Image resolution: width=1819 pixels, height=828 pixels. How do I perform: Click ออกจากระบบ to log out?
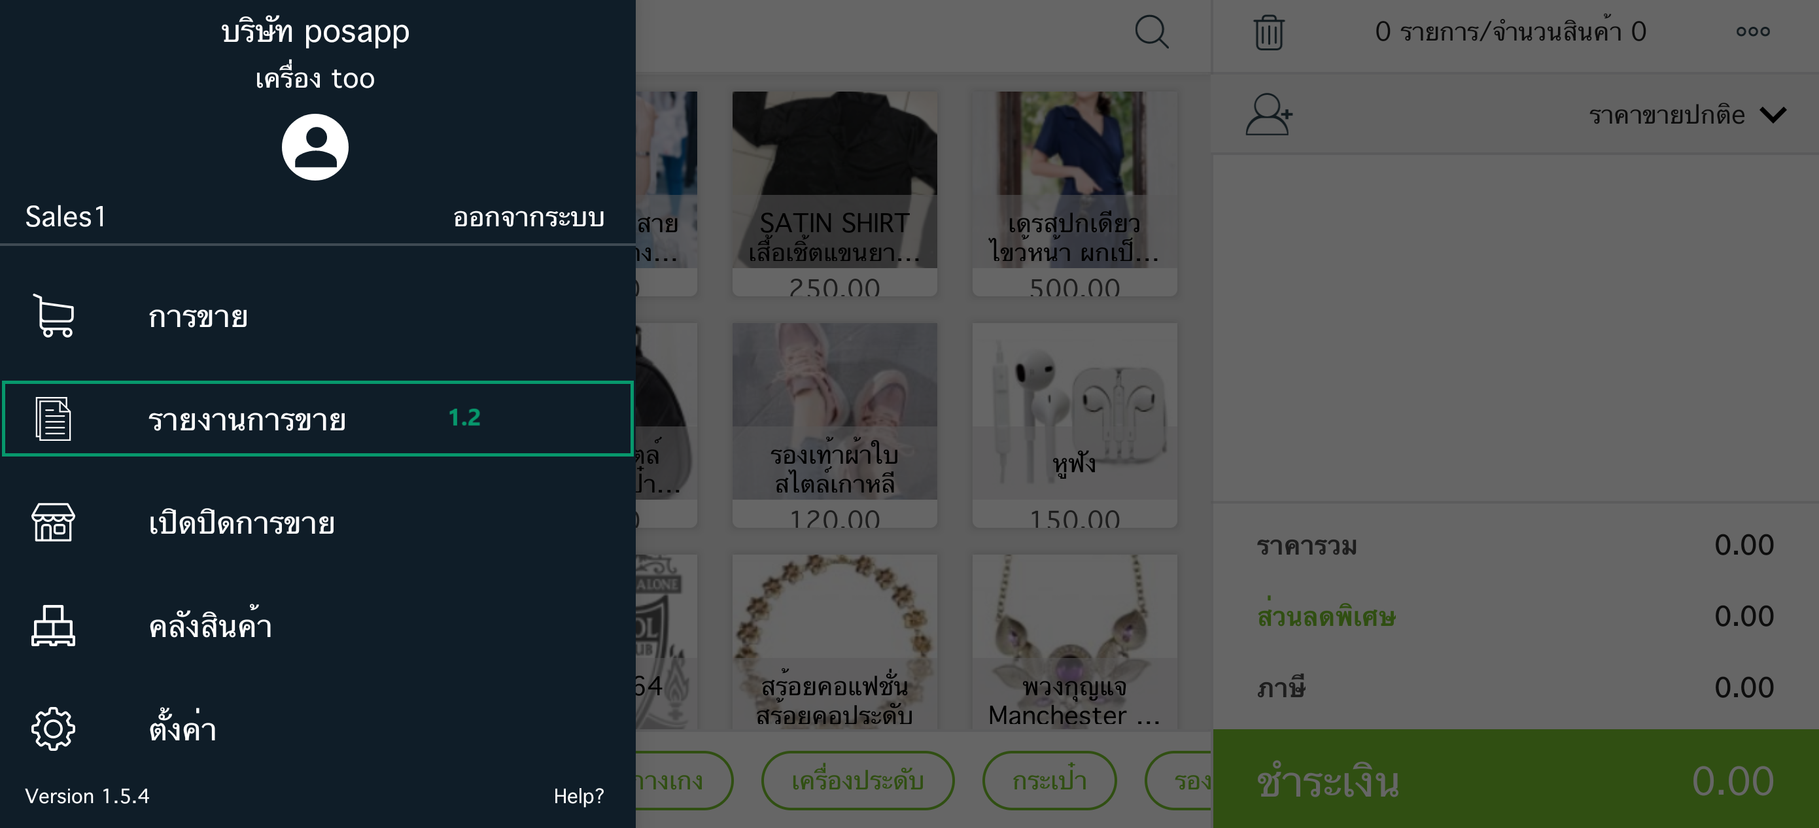[528, 216]
